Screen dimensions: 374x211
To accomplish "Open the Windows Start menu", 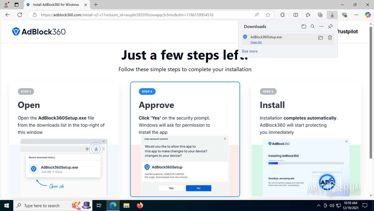I will [6, 206].
